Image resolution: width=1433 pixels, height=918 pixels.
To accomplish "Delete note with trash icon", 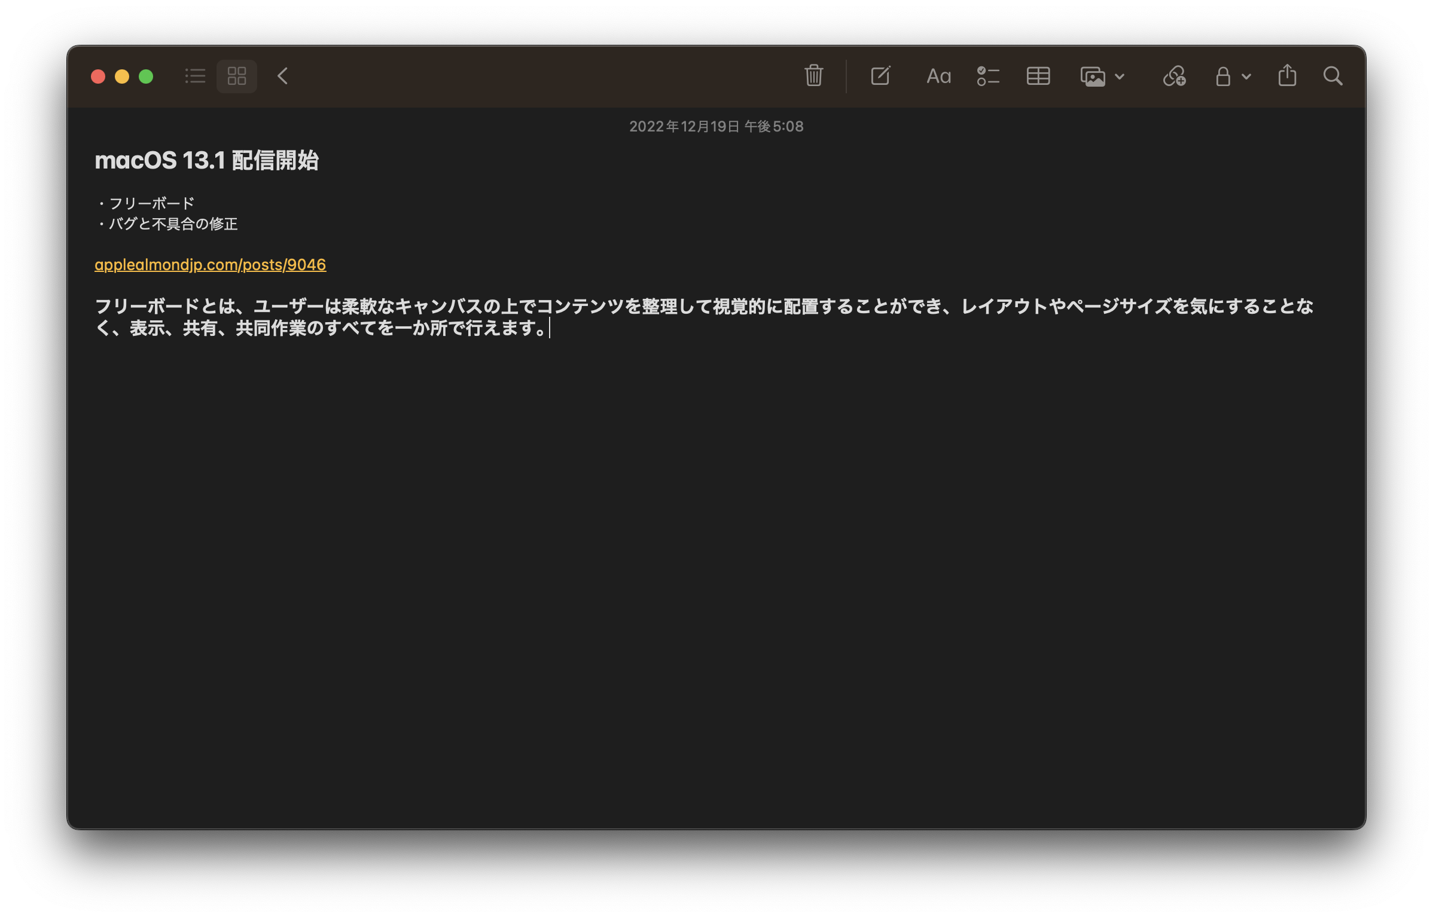I will point(813,76).
